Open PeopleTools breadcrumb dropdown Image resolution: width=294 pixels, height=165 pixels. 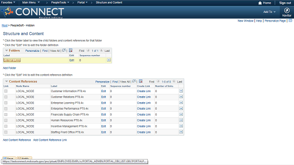tap(60, 2)
